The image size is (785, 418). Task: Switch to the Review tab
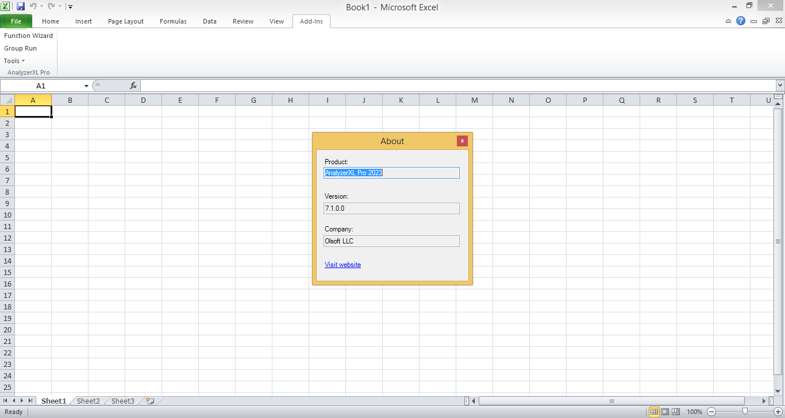(x=243, y=21)
